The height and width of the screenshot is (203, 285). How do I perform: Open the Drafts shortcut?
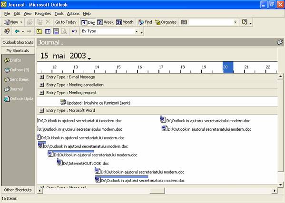coord(13,60)
